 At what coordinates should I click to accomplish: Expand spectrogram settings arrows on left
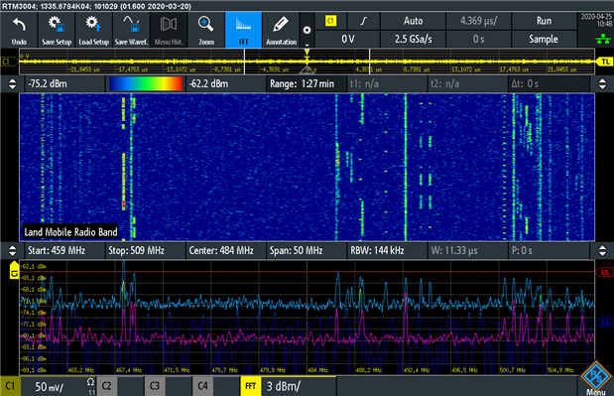[x=12, y=83]
